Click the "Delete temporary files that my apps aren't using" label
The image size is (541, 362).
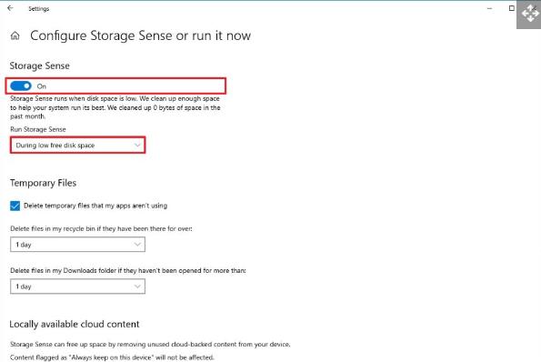[x=95, y=206]
